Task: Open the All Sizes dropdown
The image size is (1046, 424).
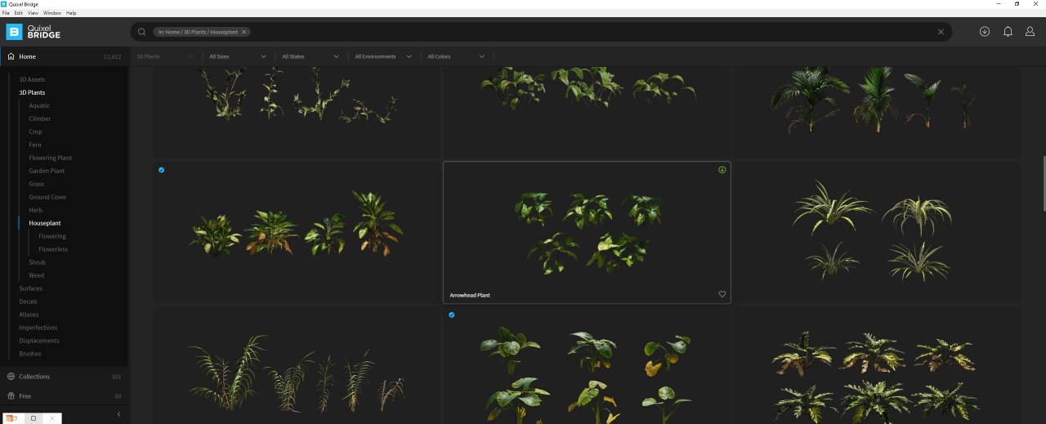Action: [x=238, y=56]
